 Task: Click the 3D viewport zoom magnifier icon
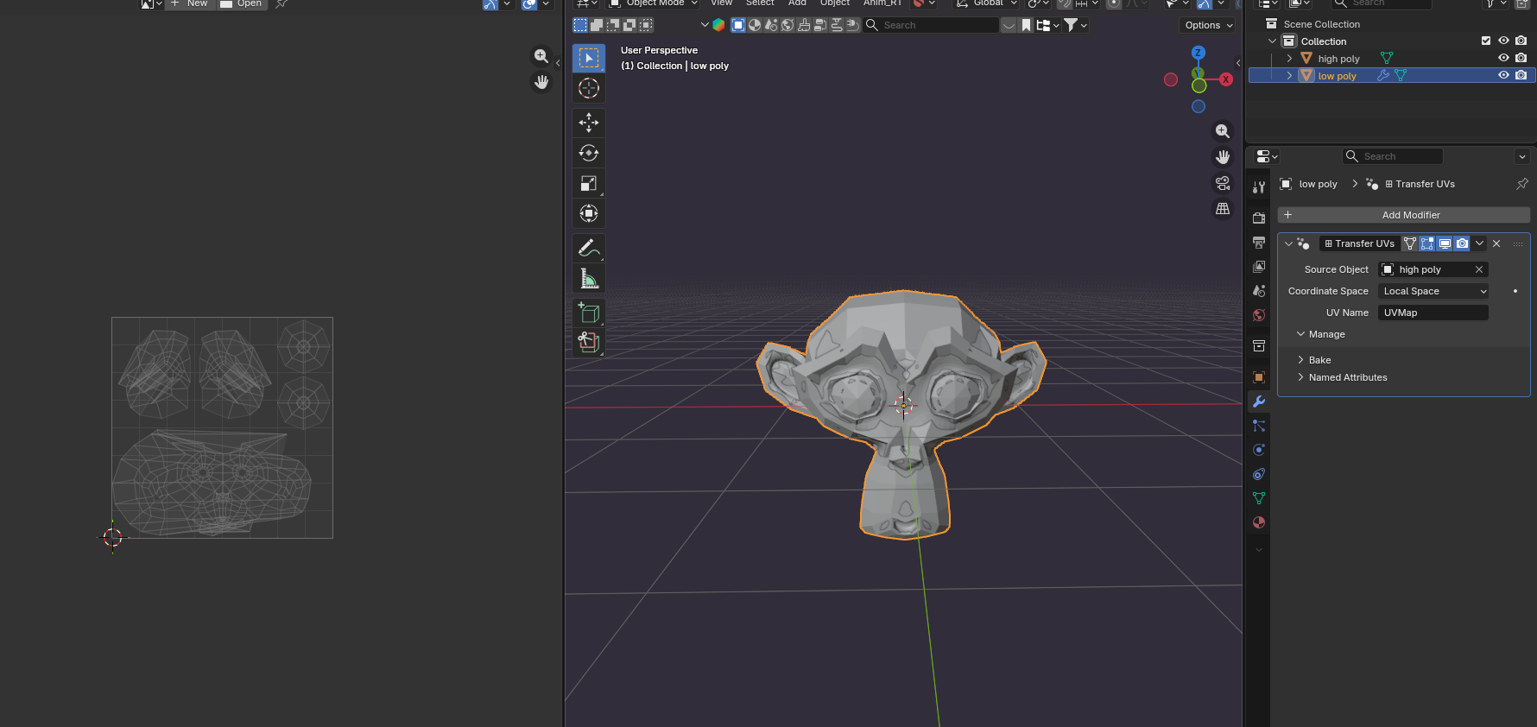(x=1223, y=131)
